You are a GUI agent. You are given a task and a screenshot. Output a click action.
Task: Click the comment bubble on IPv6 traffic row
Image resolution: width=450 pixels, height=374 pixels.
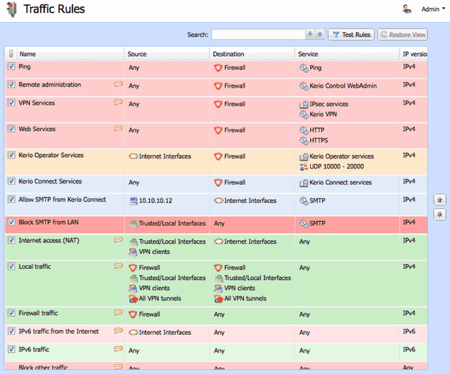click(118, 349)
